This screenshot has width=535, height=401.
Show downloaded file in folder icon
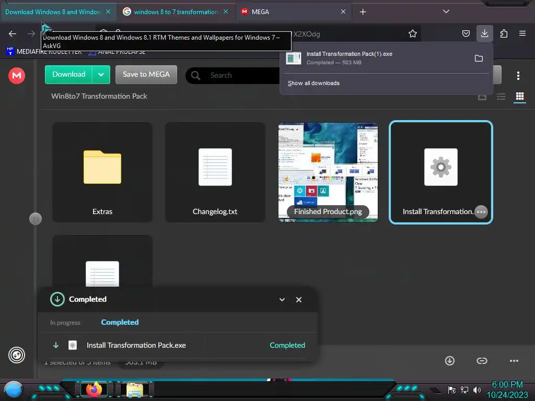point(479,58)
